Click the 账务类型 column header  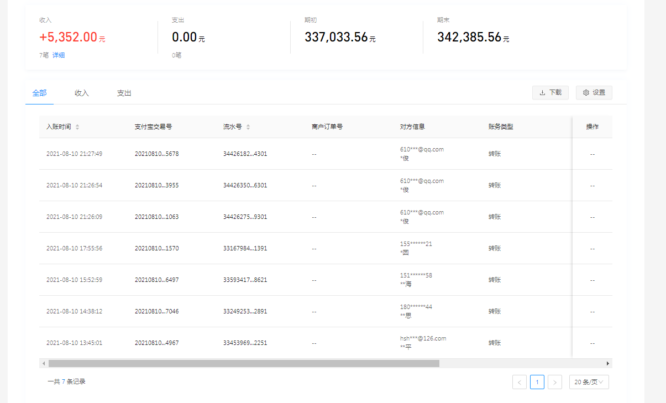click(x=501, y=127)
